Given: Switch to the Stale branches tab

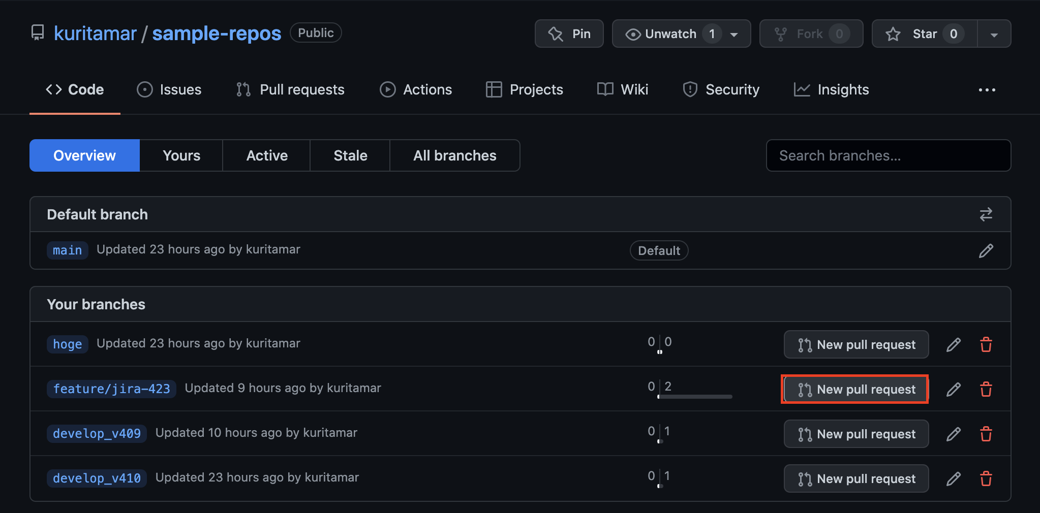Looking at the screenshot, I should (350, 155).
